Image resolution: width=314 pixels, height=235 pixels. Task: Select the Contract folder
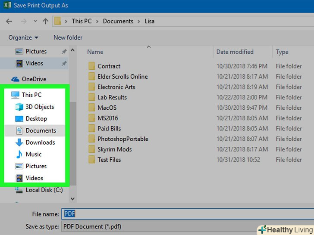tap(109, 66)
